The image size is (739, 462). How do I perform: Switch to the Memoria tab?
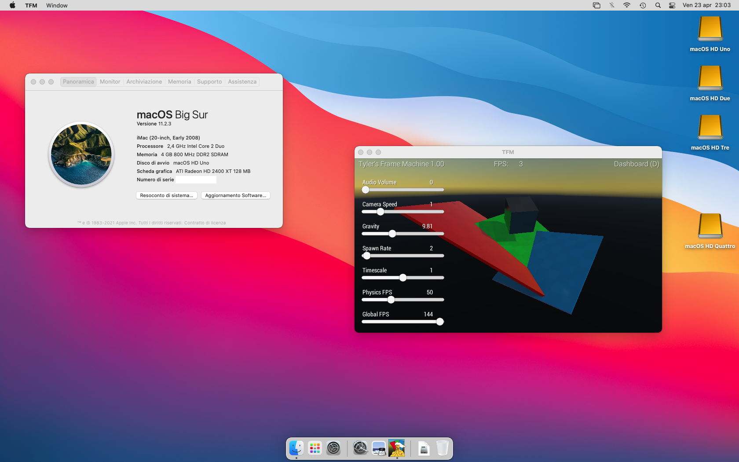179,82
